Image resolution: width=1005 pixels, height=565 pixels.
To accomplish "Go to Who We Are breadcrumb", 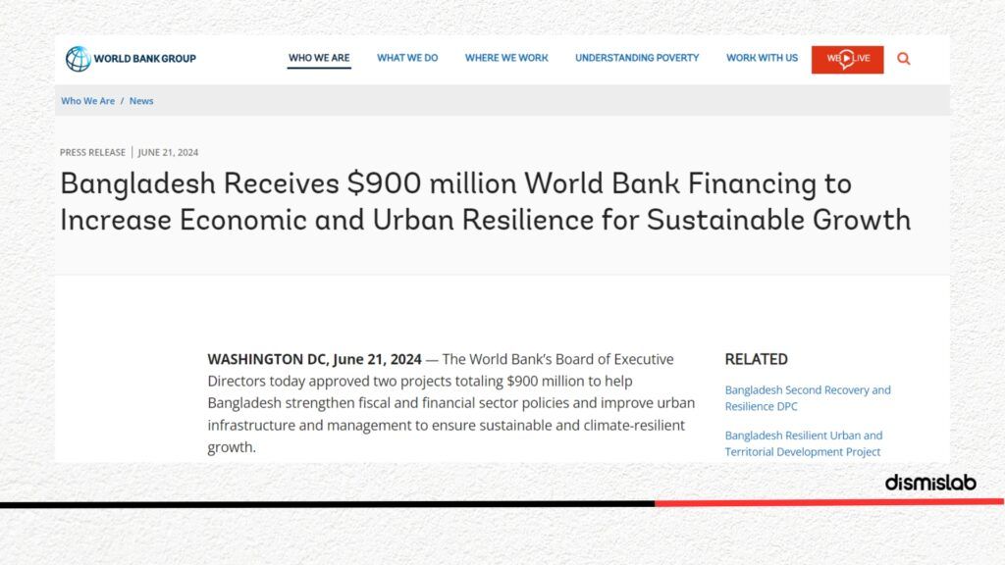I will pos(87,101).
